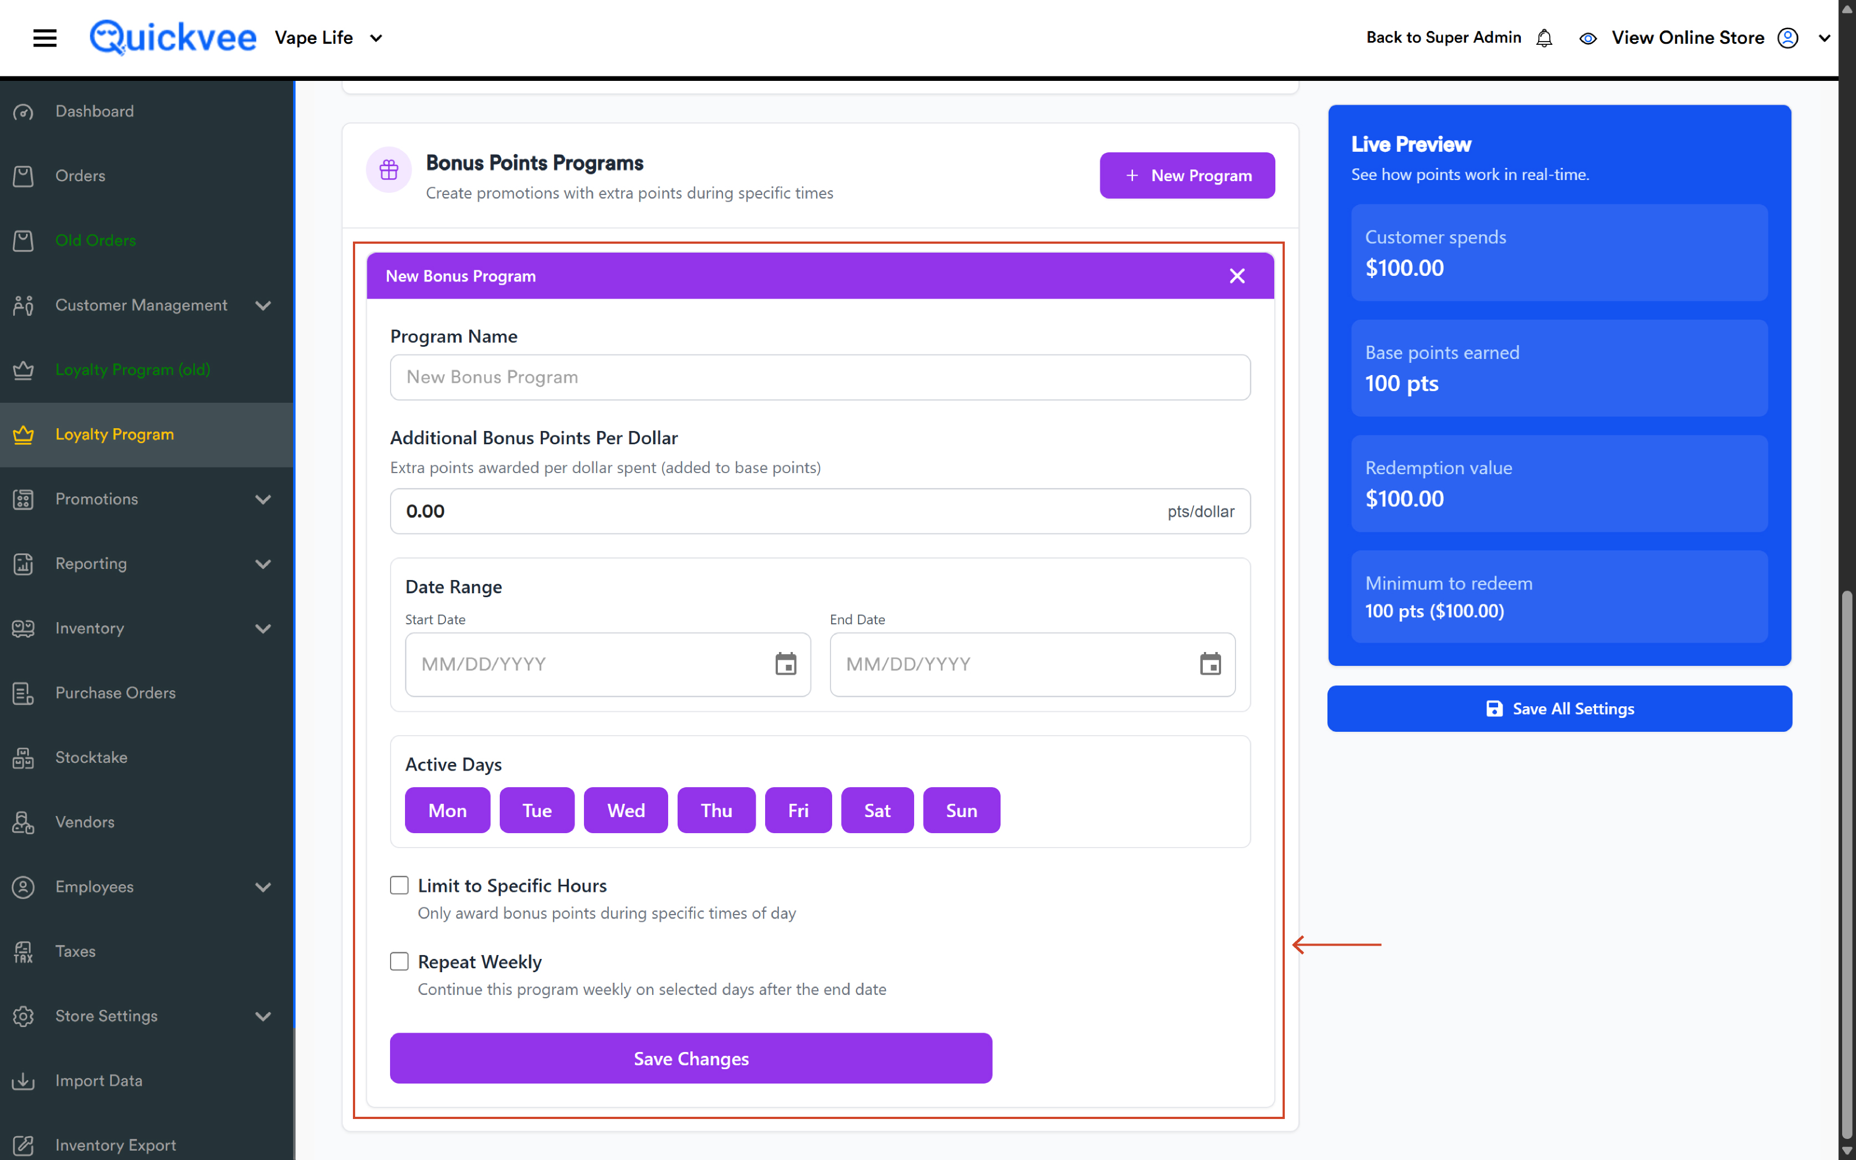Click the Start Date input field
The image size is (1856, 1160).
coord(608,664)
